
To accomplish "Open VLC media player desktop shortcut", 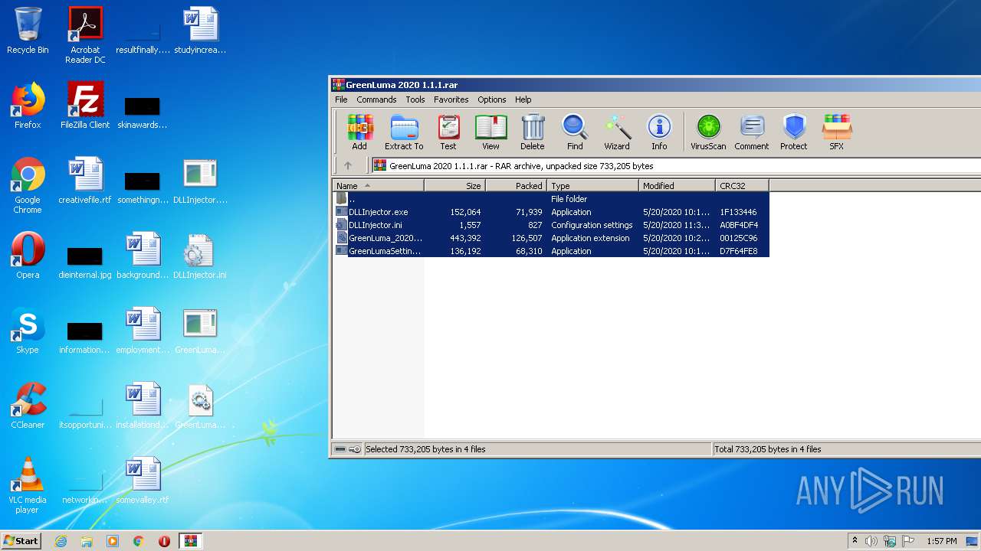I will (28, 485).
